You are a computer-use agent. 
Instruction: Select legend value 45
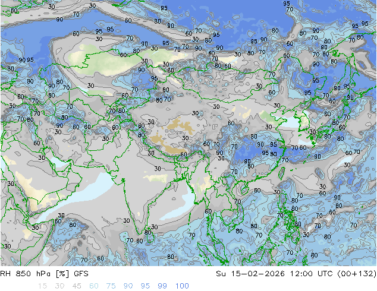pos(77,286)
